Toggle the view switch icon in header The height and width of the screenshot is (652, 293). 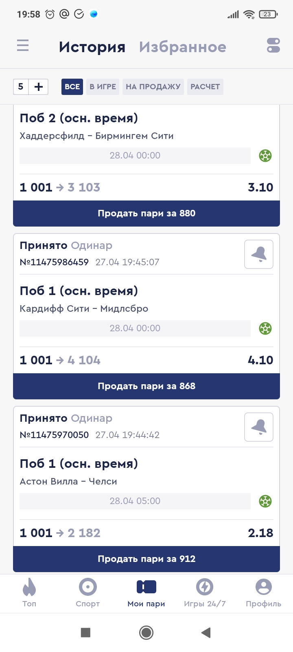[273, 45]
